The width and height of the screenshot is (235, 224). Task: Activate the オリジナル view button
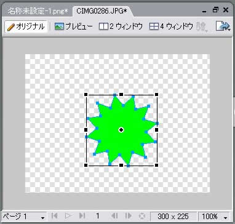point(26,26)
